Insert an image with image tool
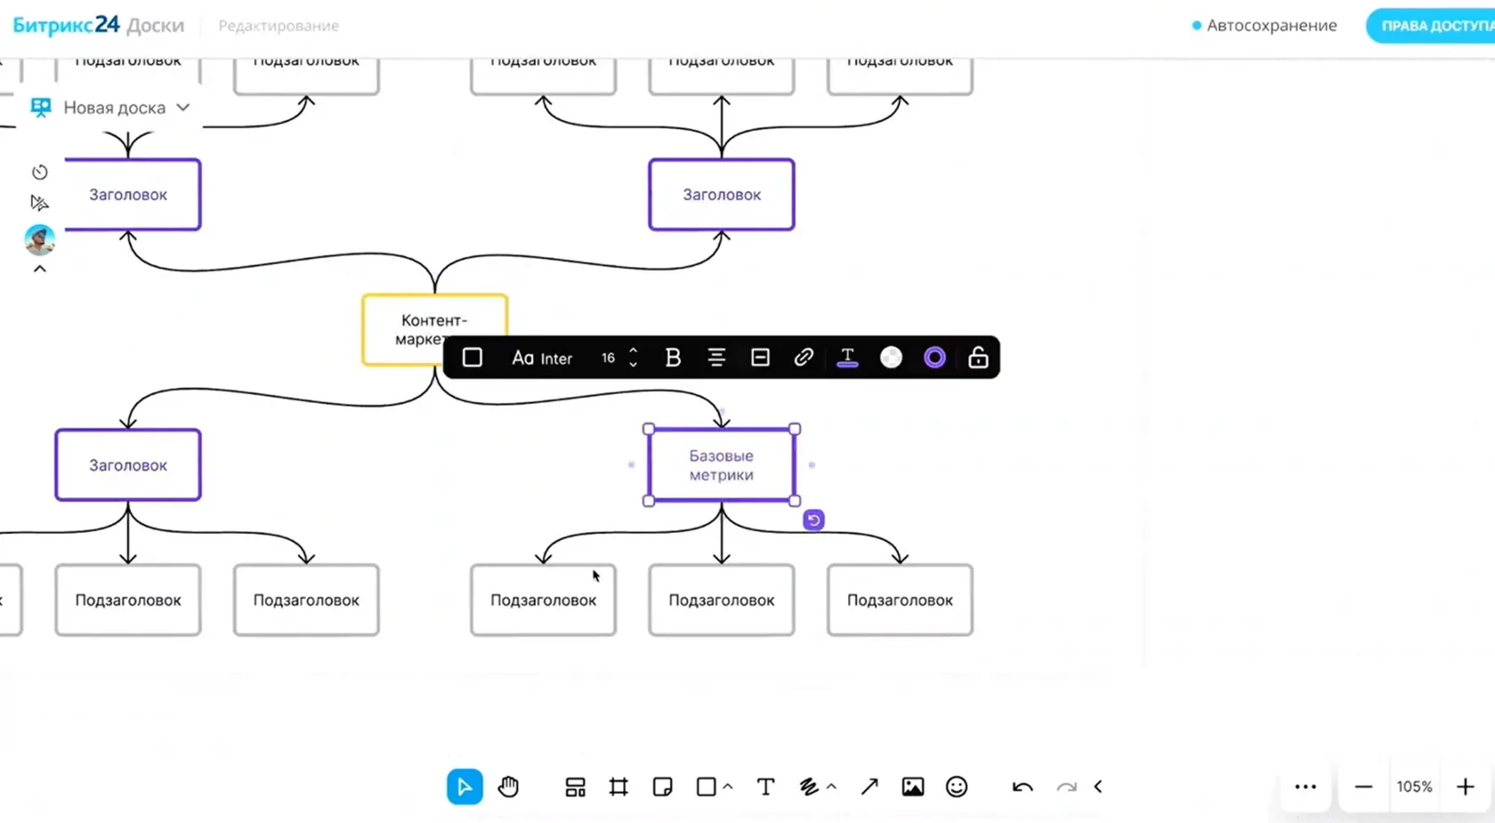 913,787
